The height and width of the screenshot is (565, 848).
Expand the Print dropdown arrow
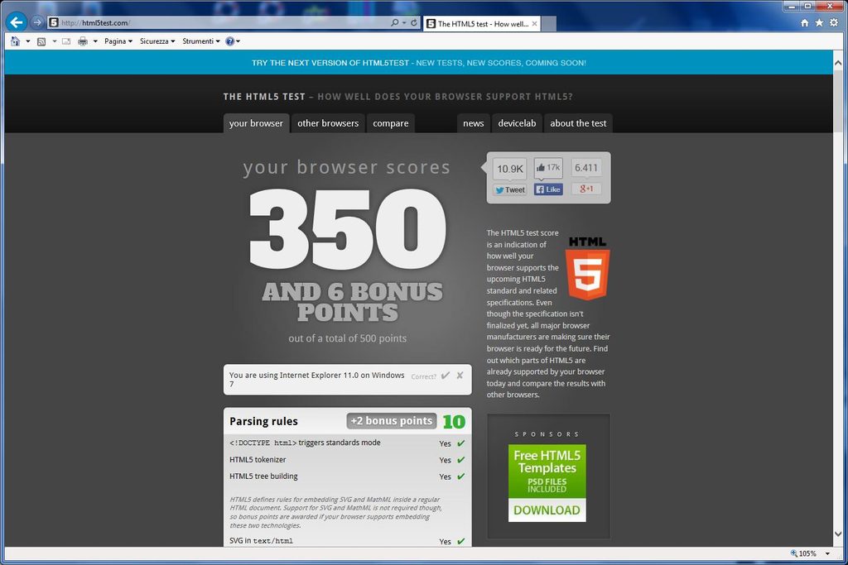pos(95,41)
